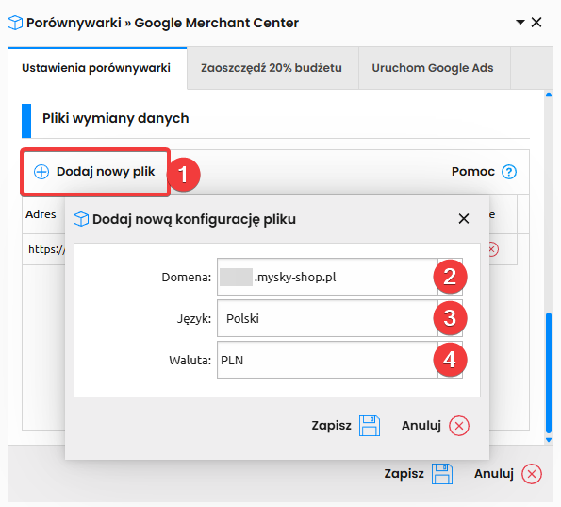The width and height of the screenshot is (561, 507).
Task: Click the plus icon beside Dodaj nowy plik
Action: (x=41, y=172)
